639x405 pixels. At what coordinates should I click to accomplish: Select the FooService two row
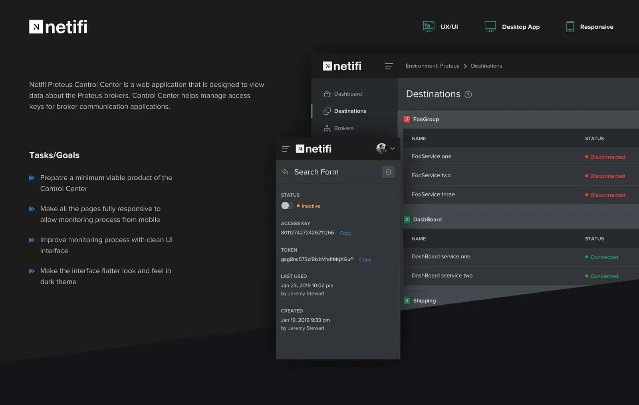coord(521,176)
